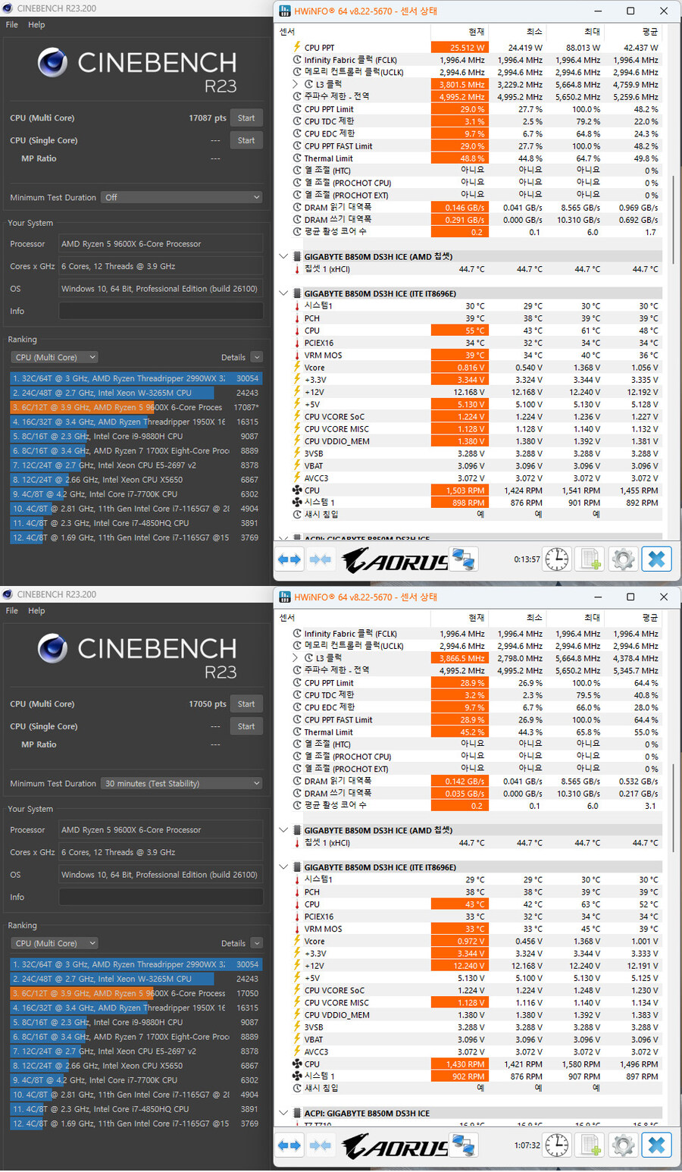
Task: Click expand-all arrows icon beside 0:13:57 timer
Action: click(x=289, y=559)
